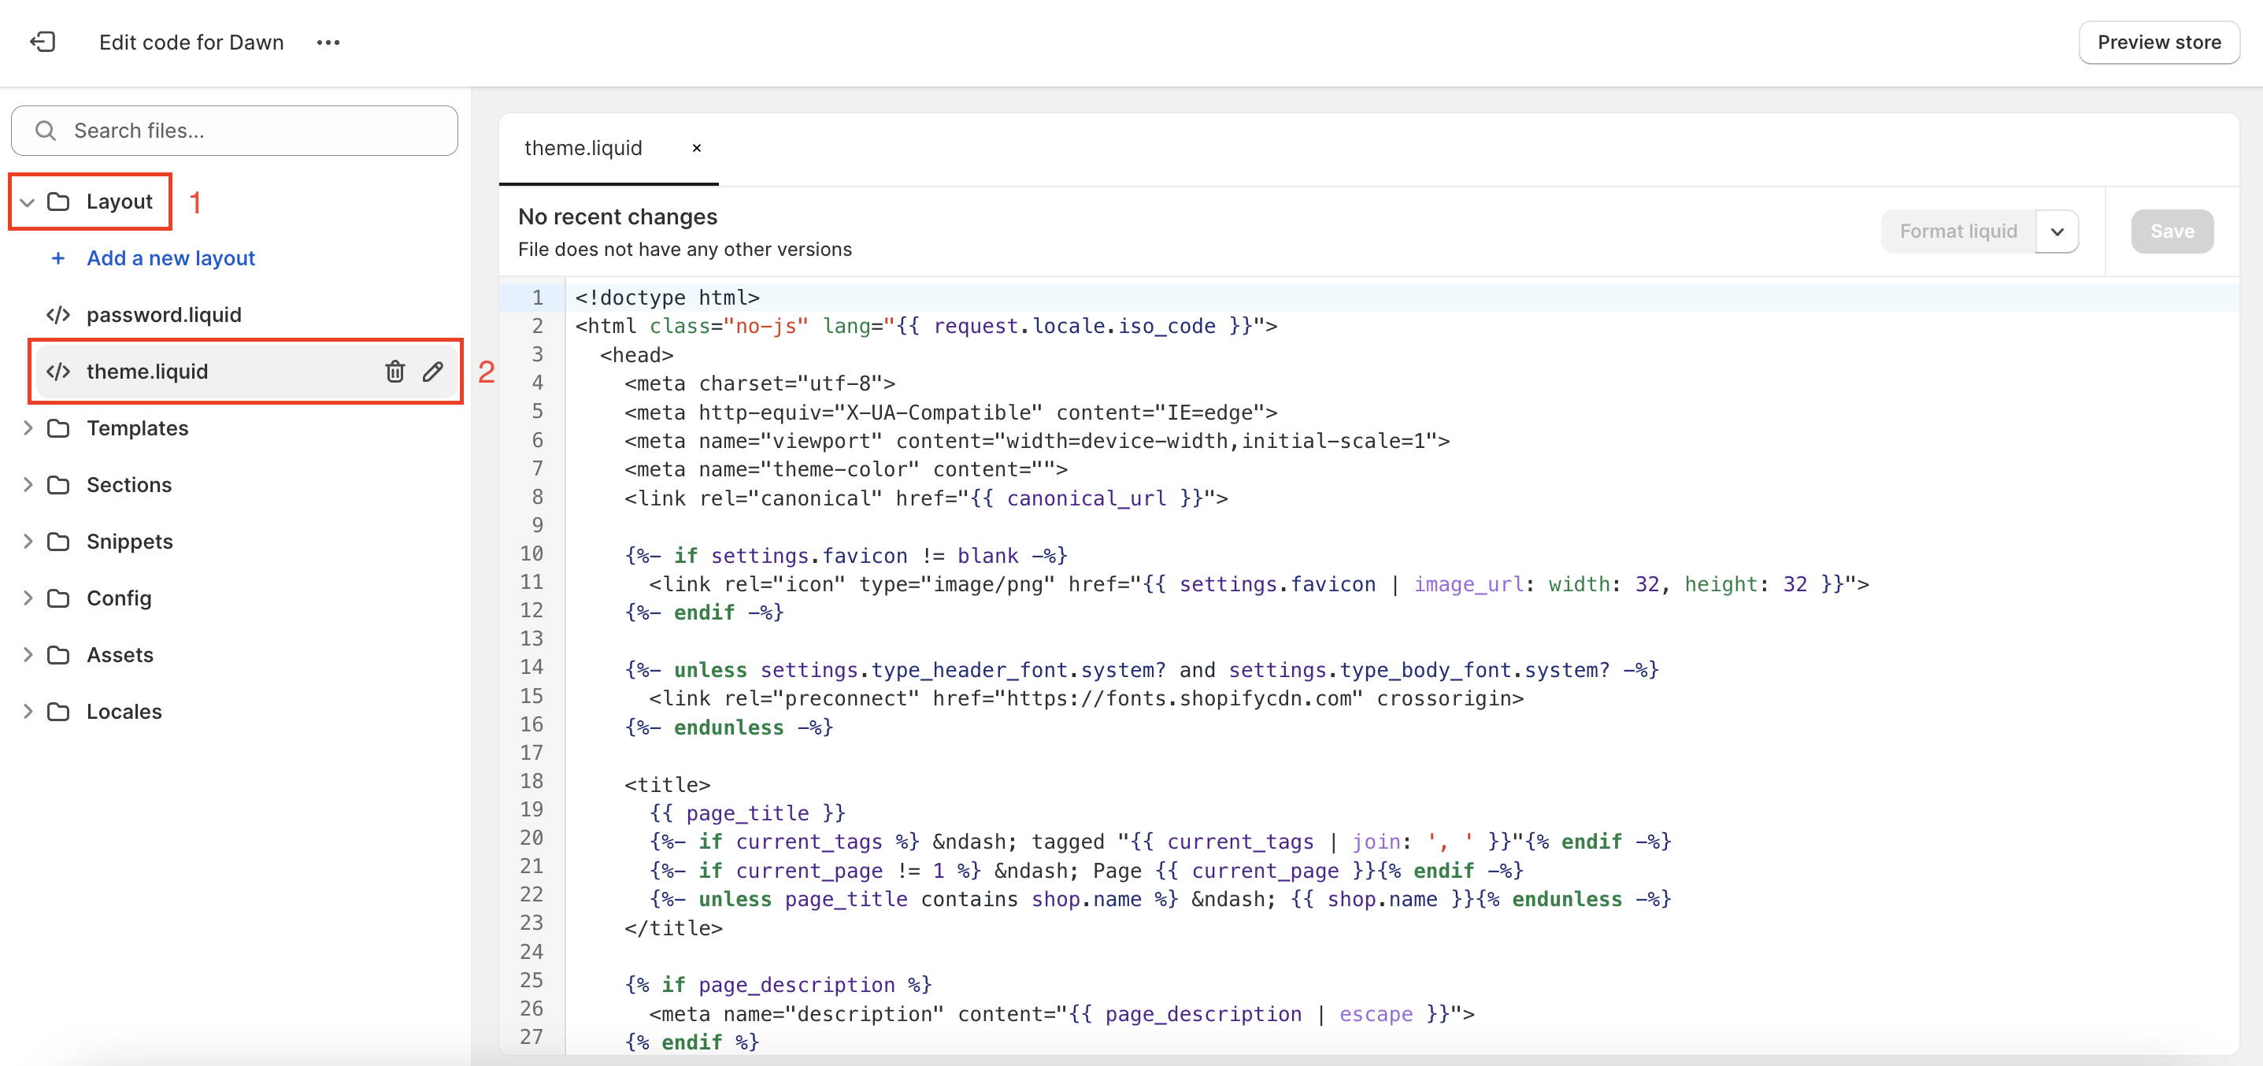Click line number 1 in the gutter
The height and width of the screenshot is (1066, 2263).
coord(538,298)
